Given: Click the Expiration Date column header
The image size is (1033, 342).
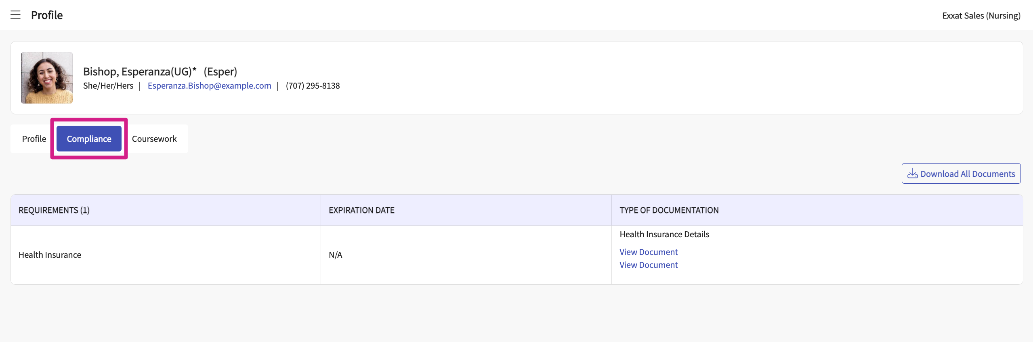Looking at the screenshot, I should pos(361,210).
